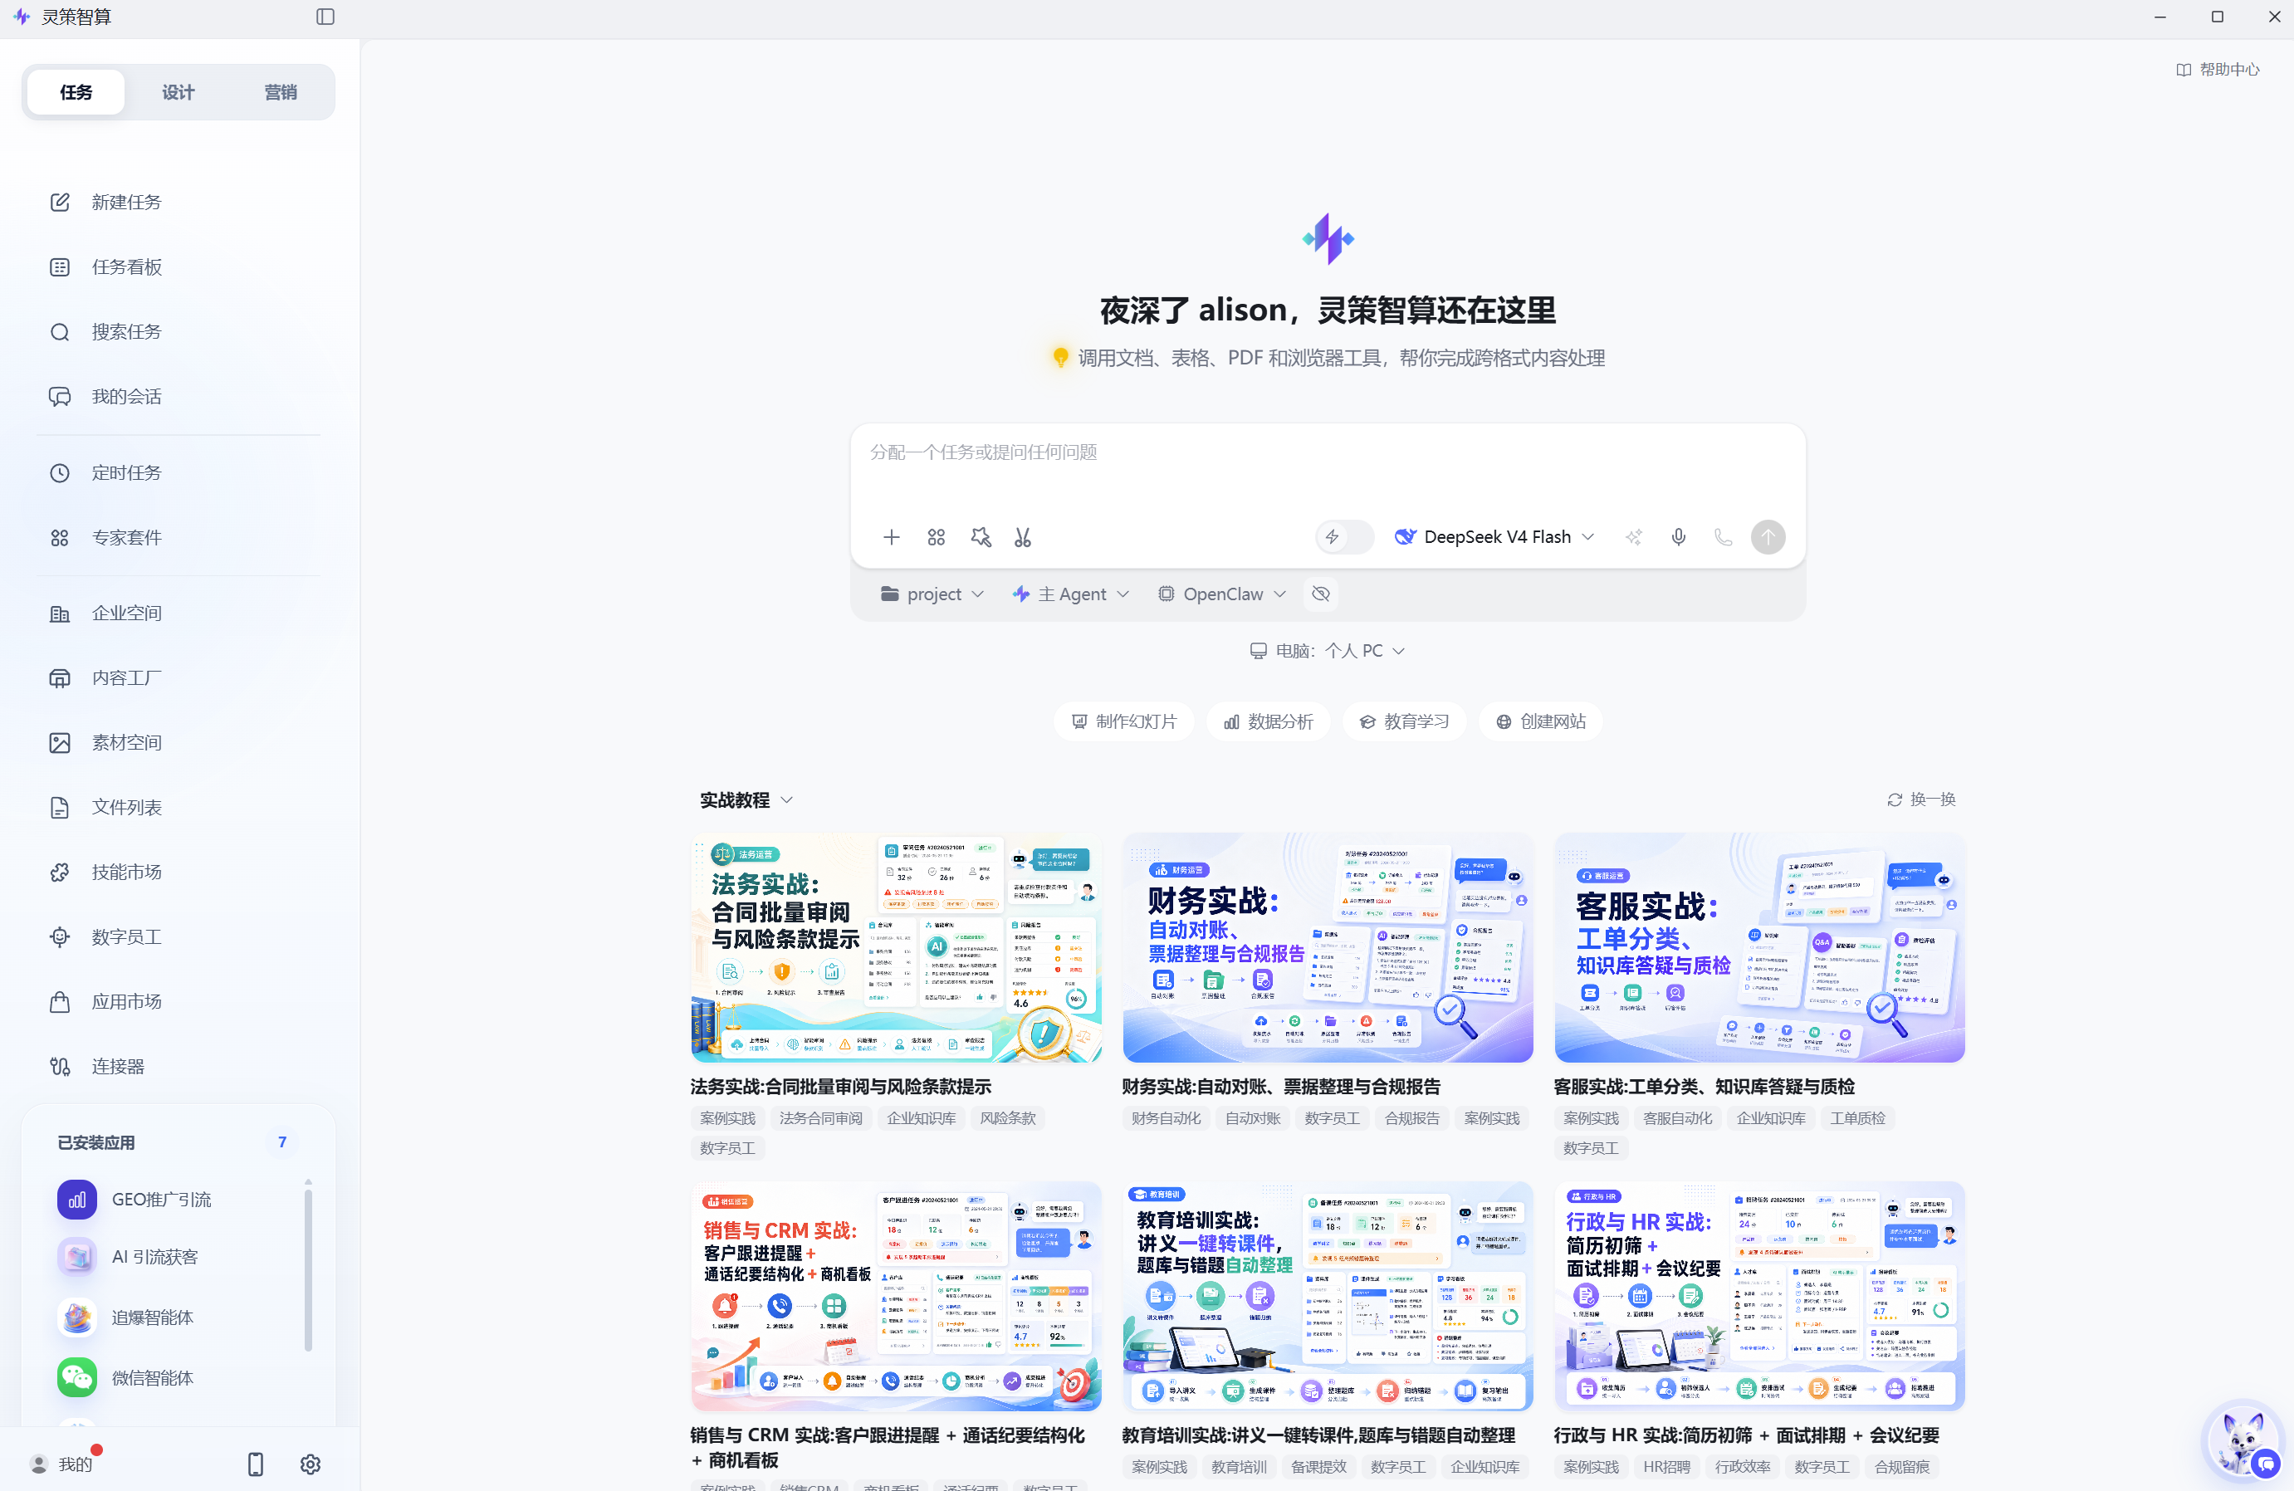
Task: Expand the 实战教程 section dropdown
Action: tap(746, 800)
